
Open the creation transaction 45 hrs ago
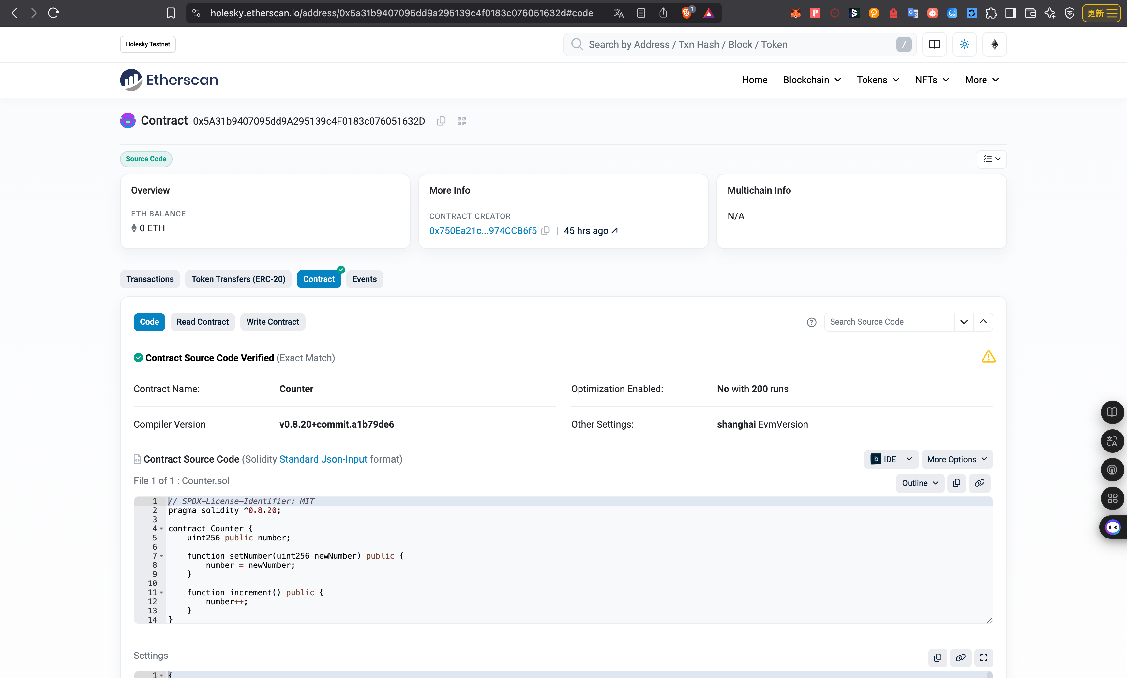tap(591, 231)
